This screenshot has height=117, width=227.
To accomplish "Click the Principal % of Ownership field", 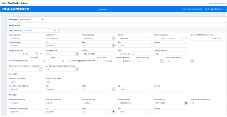I will pyautogui.click(x=207, y=103).
